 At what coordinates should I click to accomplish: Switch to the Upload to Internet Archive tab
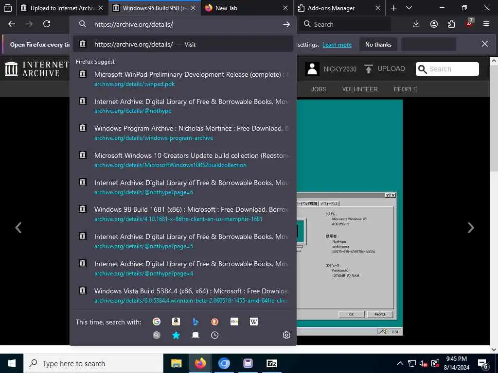62,8
